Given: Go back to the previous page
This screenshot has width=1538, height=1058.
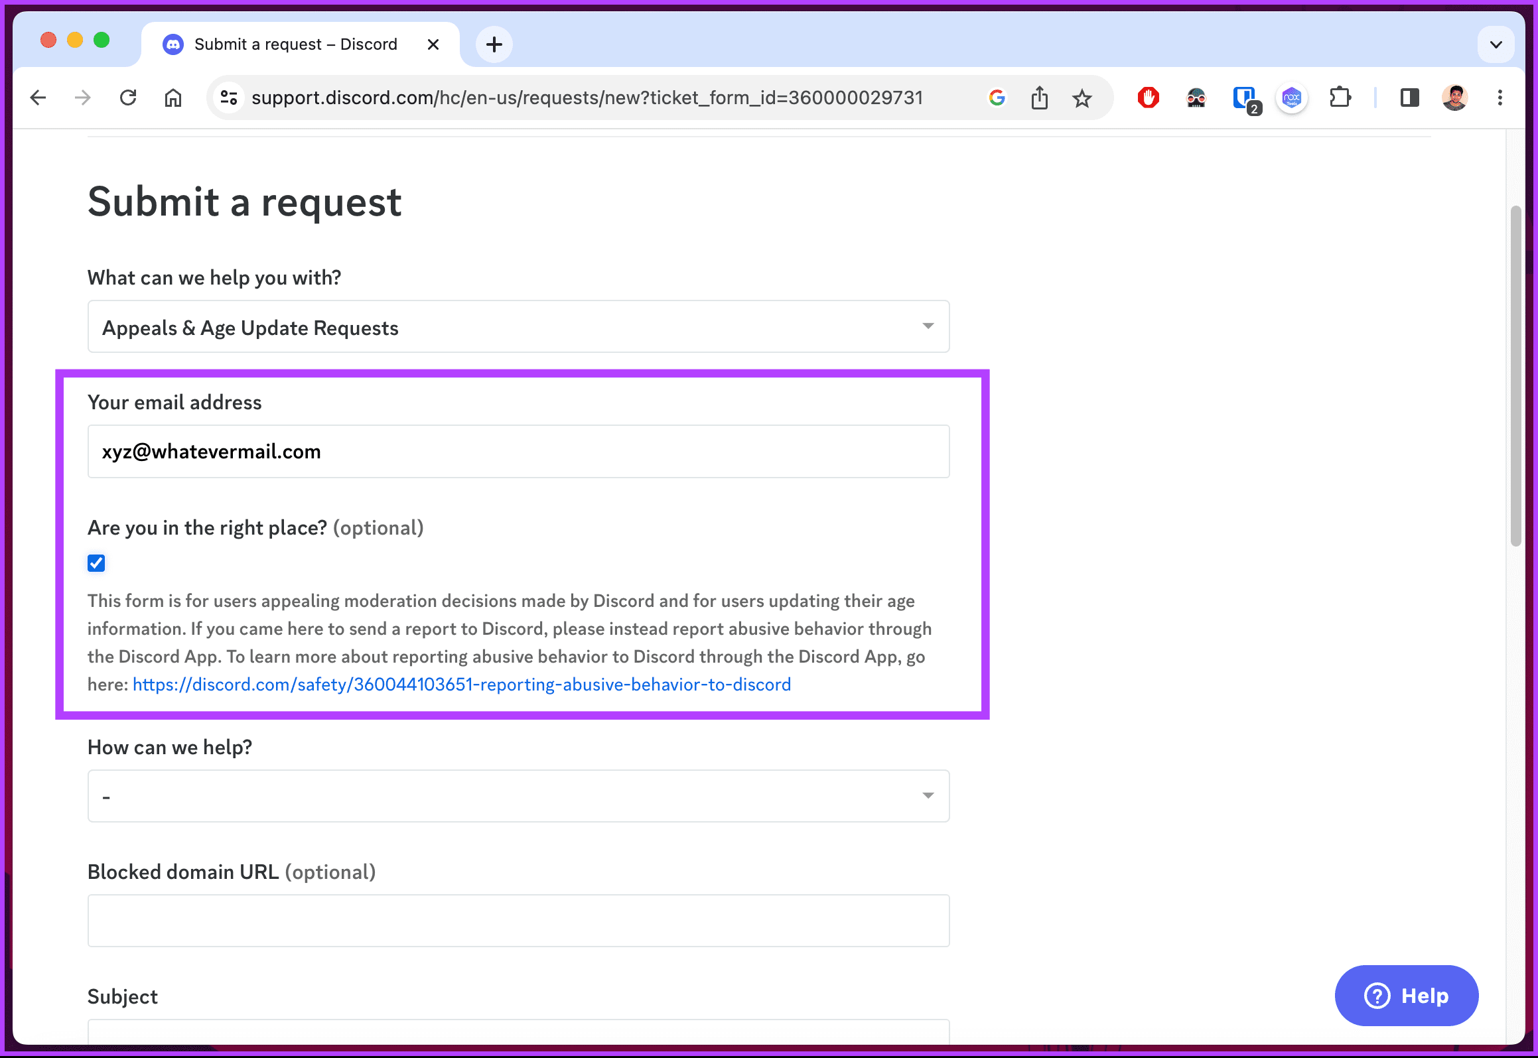Looking at the screenshot, I should coord(38,98).
